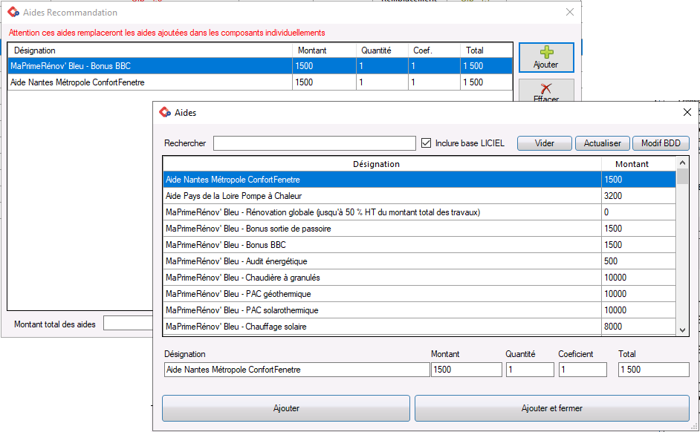Viewport: 700px width, 432px height.
Task: Click the Quantité input field
Action: pyautogui.click(x=530, y=369)
